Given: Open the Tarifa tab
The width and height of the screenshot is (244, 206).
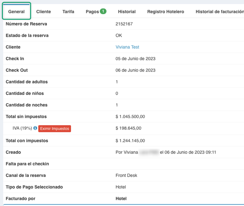Looking at the screenshot, I should pos(68,12).
